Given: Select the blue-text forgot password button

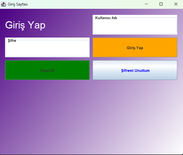Looking at the screenshot, I should tap(135, 70).
